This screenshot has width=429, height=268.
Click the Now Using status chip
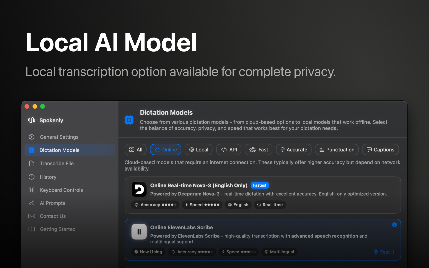[148, 252]
